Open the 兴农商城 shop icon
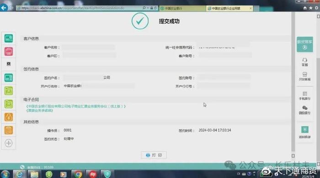The image size is (320, 178). (305, 74)
